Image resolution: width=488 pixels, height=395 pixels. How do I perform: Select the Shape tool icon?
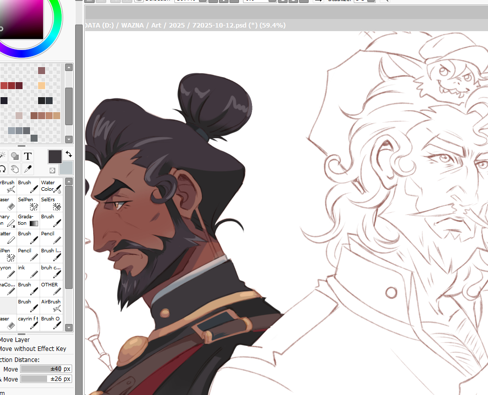coord(15,156)
